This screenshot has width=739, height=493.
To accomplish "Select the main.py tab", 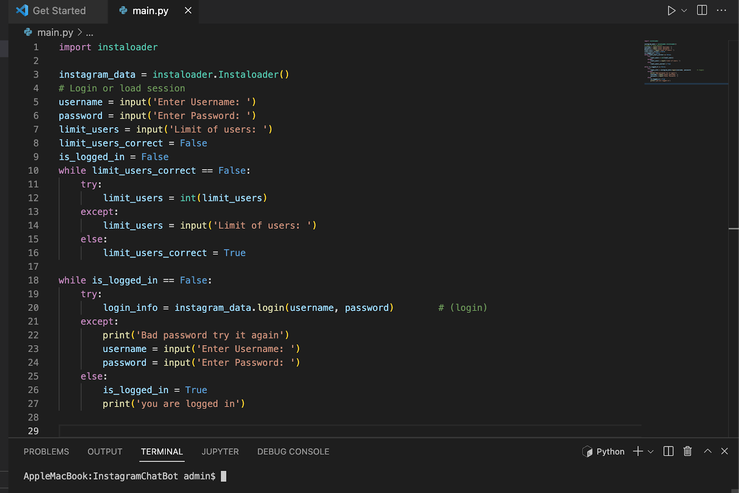I will tap(150, 11).
